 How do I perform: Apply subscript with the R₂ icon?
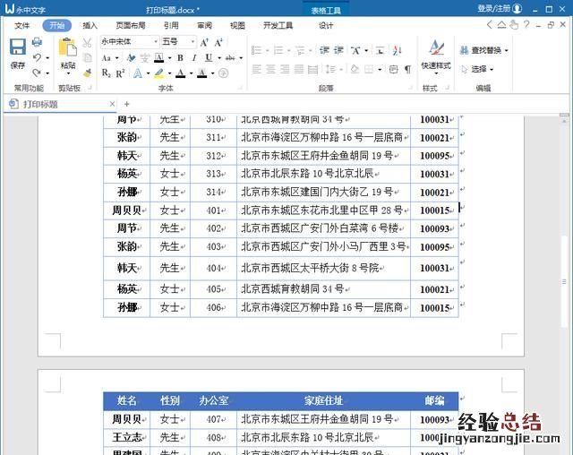(106, 73)
